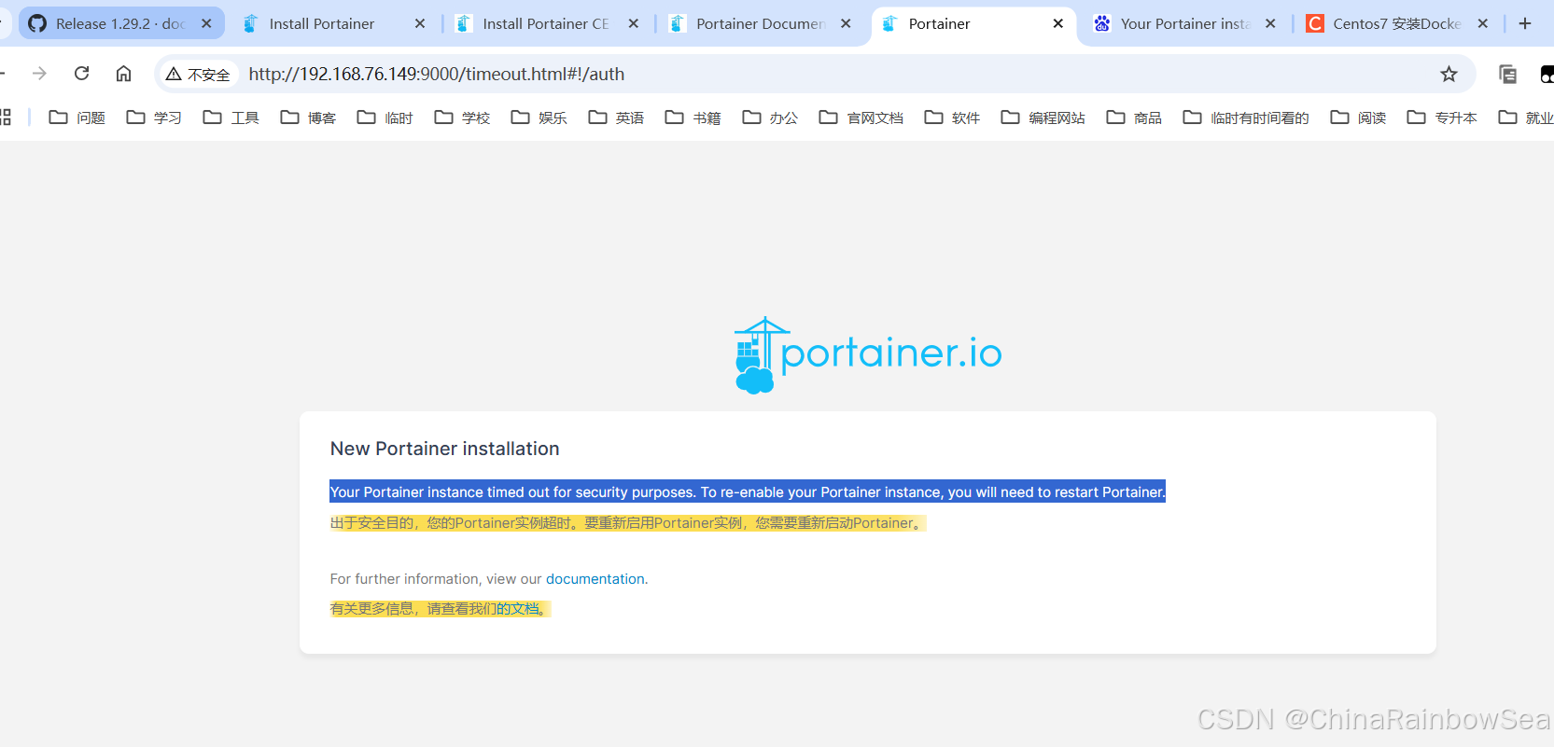Open the 工具 bookmark folder
1554x747 pixels.
231,118
